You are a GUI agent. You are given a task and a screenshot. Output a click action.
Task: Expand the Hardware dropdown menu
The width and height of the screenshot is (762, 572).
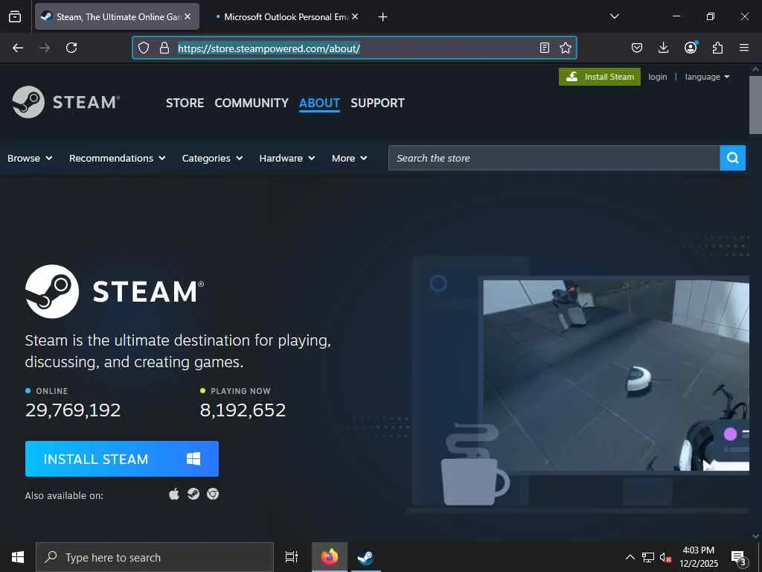287,158
